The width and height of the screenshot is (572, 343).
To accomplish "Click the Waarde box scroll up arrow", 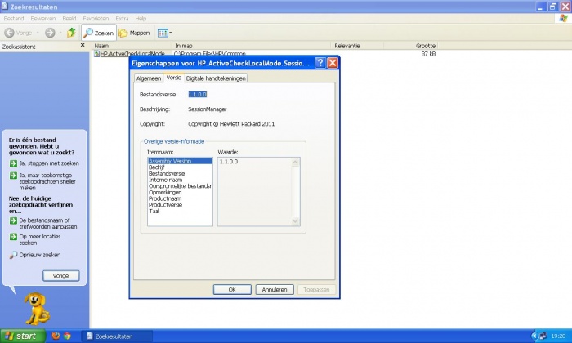I will click(x=295, y=163).
